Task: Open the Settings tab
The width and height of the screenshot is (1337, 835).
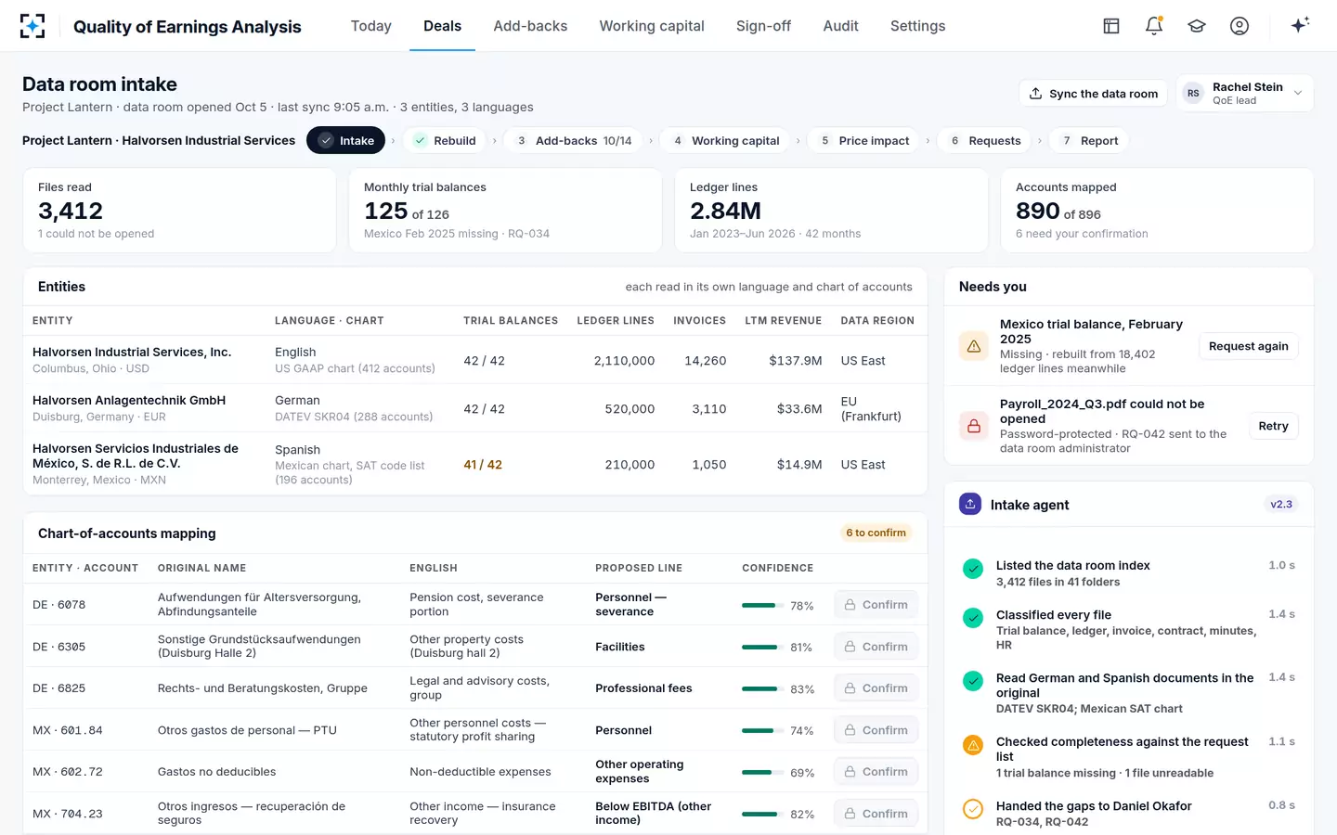Action: pyautogui.click(x=917, y=26)
